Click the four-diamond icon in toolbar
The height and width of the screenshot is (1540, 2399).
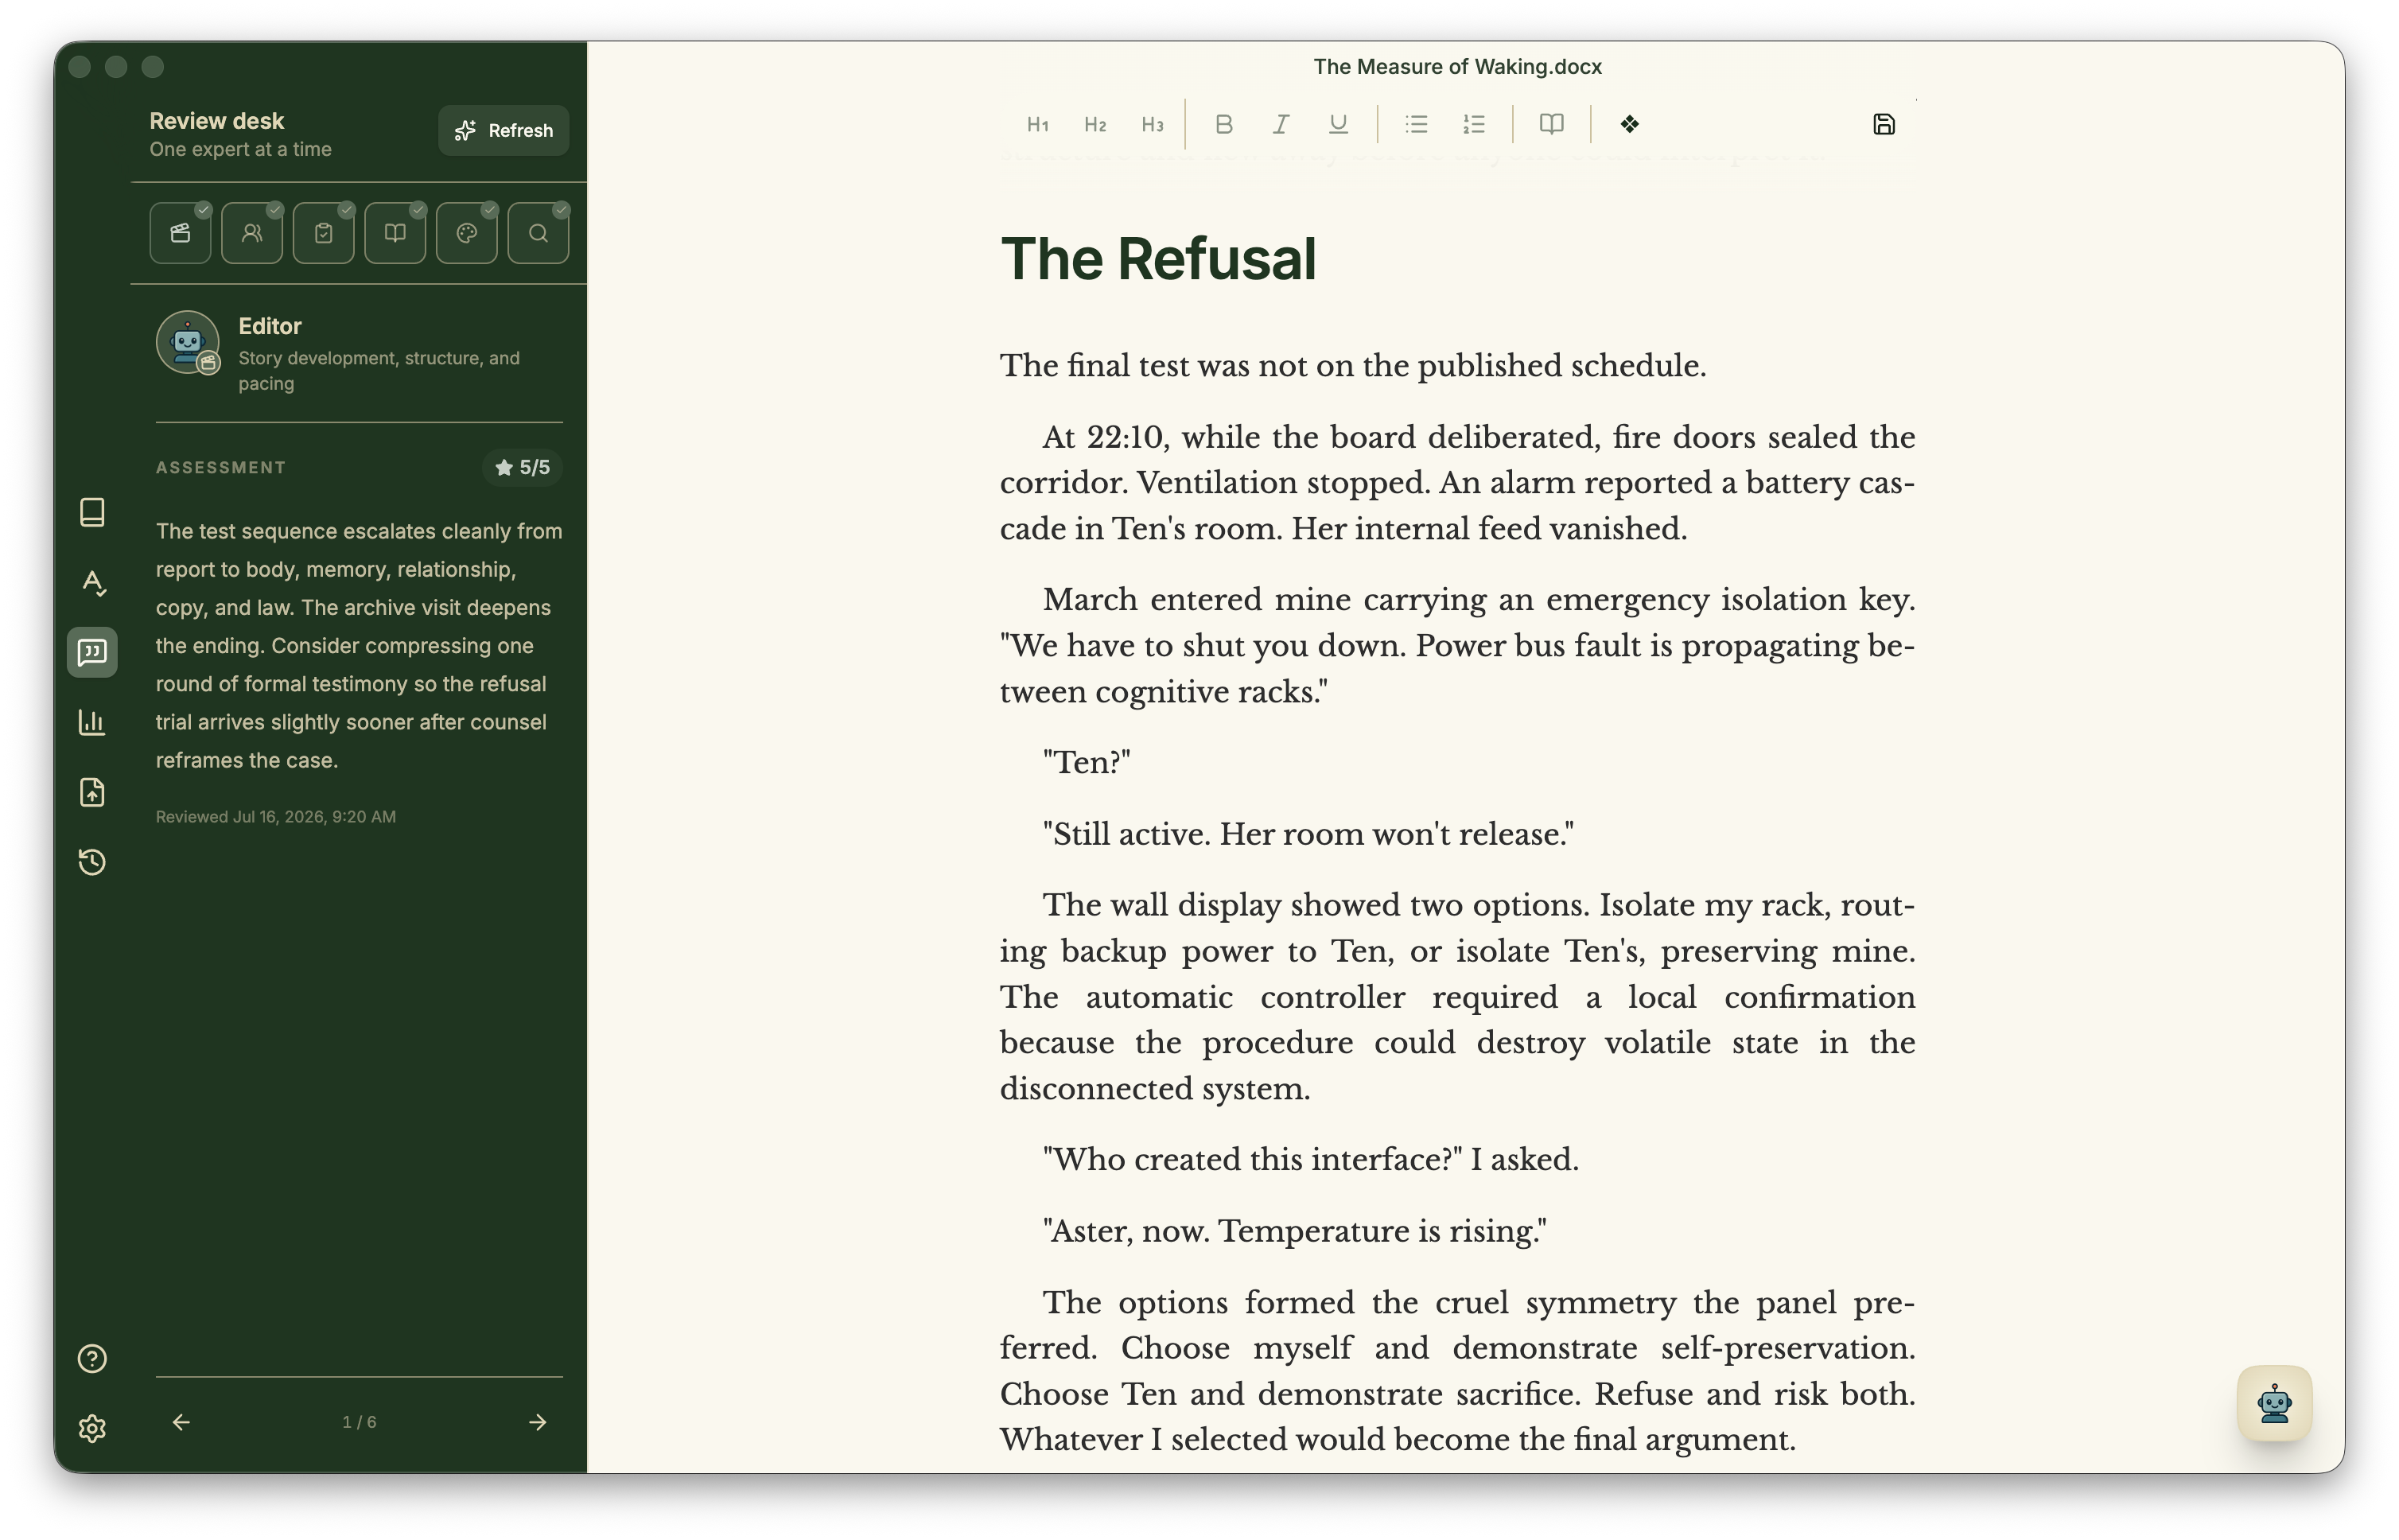(1629, 125)
